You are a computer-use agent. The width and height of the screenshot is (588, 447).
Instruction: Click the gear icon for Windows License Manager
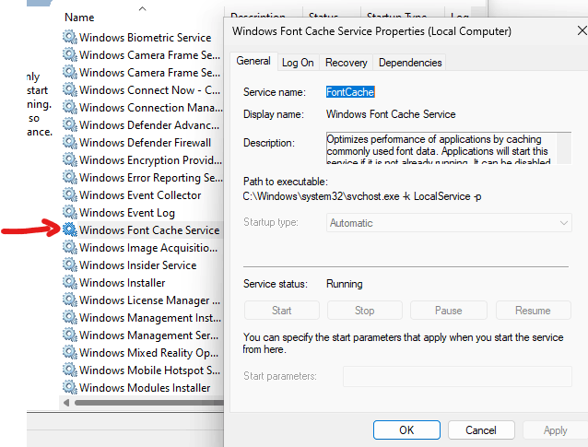70,300
